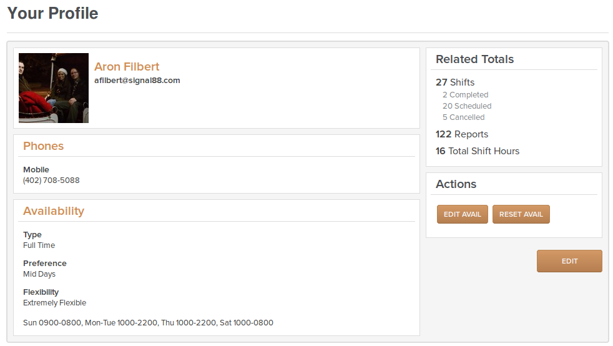Open the profile photo thumbnail
The height and width of the screenshot is (346, 613).
point(54,88)
